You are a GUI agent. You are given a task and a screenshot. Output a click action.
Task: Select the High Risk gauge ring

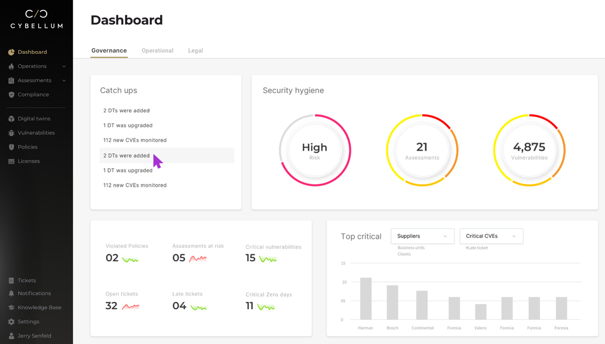coord(315,150)
